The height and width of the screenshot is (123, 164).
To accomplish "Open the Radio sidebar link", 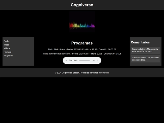I will (6, 41).
